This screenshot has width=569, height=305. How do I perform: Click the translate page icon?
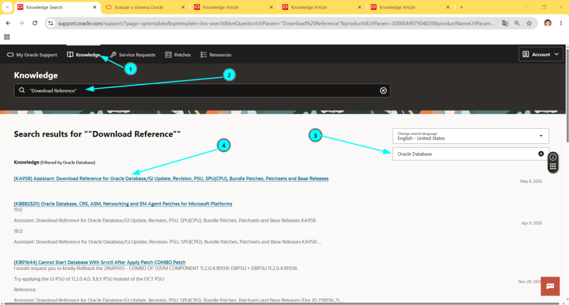505,23
